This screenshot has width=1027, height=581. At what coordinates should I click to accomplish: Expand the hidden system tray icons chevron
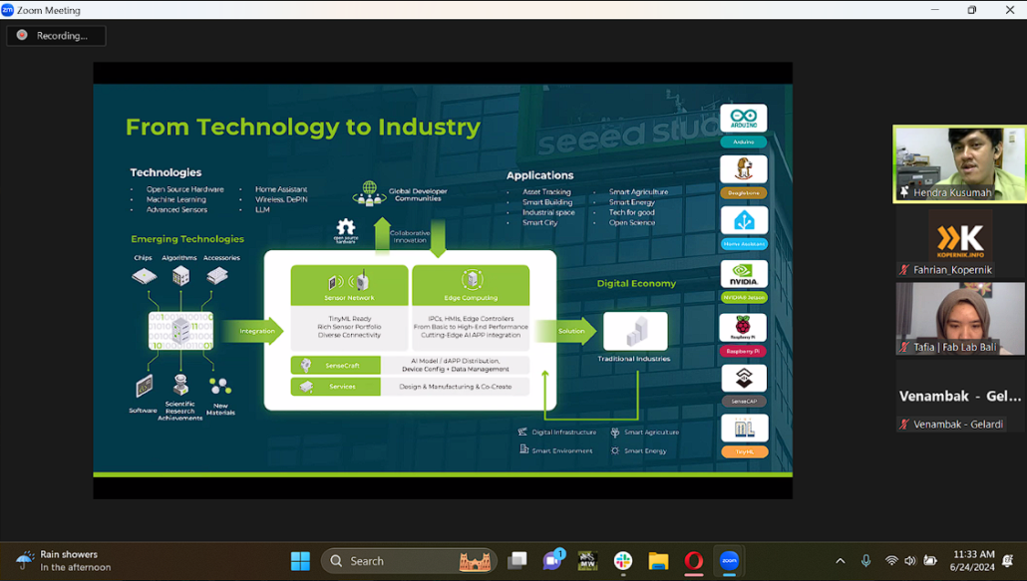point(841,561)
